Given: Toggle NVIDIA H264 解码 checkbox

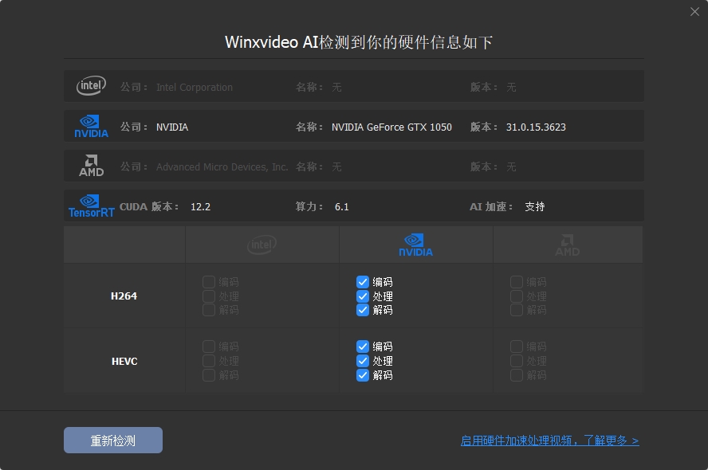Looking at the screenshot, I should click(363, 310).
